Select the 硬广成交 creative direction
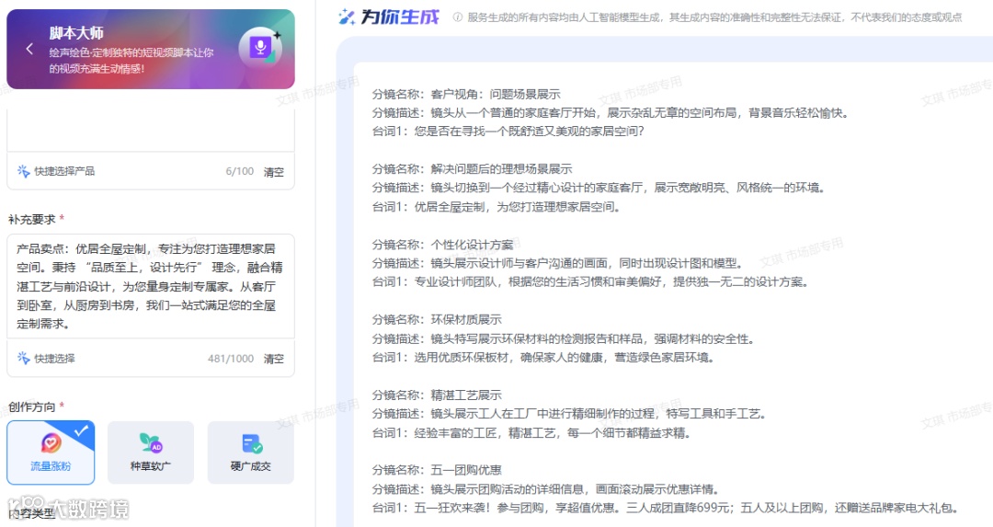The height and width of the screenshot is (527, 993). 251,453
